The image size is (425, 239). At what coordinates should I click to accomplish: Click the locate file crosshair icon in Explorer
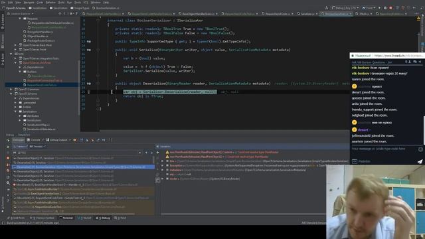(x=59, y=13)
